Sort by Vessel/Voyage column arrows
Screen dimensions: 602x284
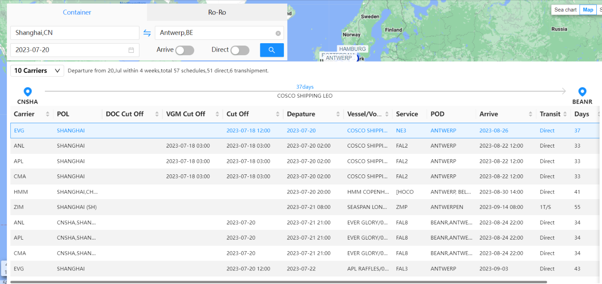pos(387,114)
